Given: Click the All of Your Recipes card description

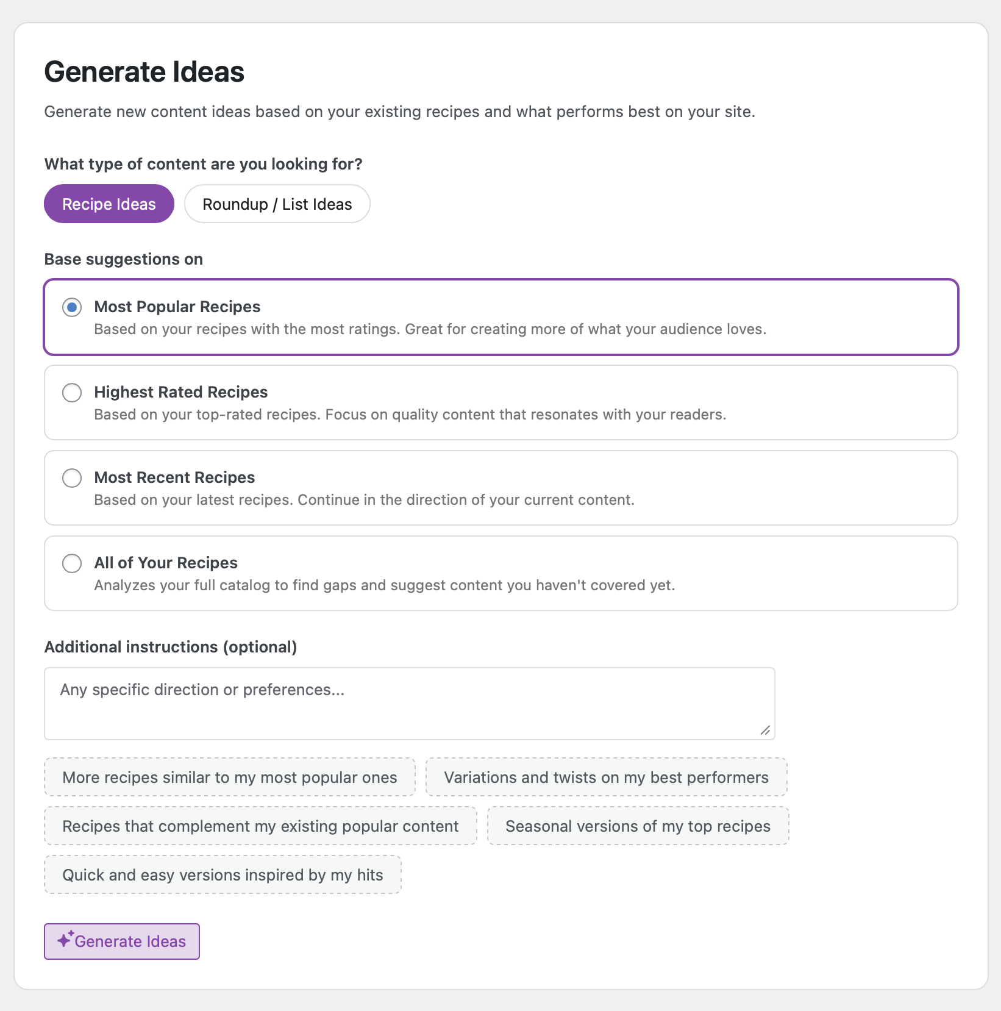Looking at the screenshot, I should [384, 585].
